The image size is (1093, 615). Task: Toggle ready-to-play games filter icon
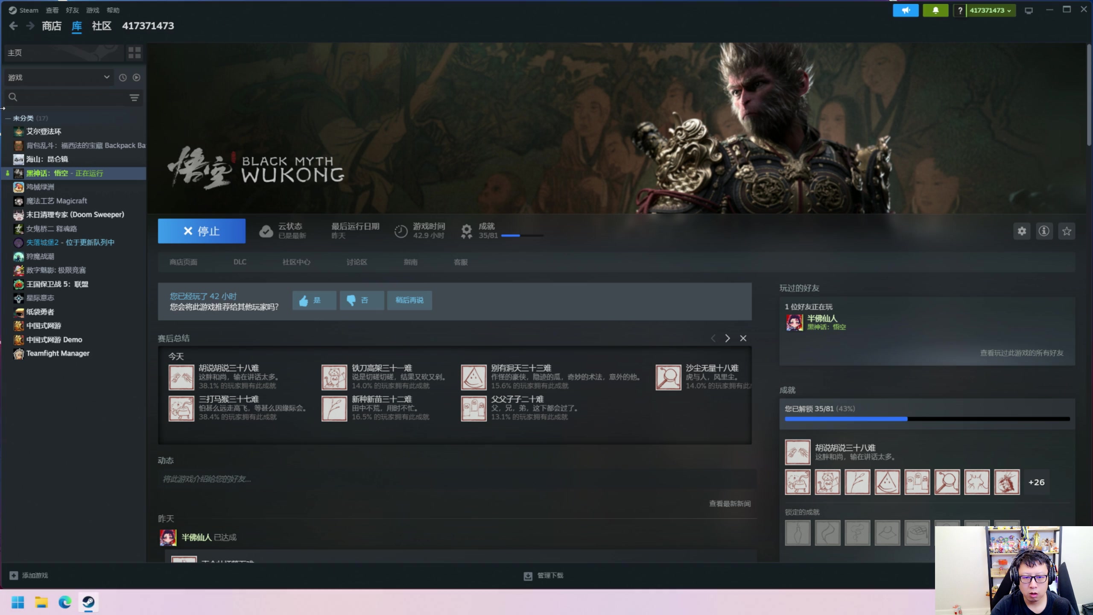click(136, 77)
